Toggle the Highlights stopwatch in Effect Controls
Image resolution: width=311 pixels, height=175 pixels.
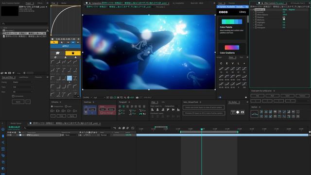pyautogui.click(x=256, y=22)
